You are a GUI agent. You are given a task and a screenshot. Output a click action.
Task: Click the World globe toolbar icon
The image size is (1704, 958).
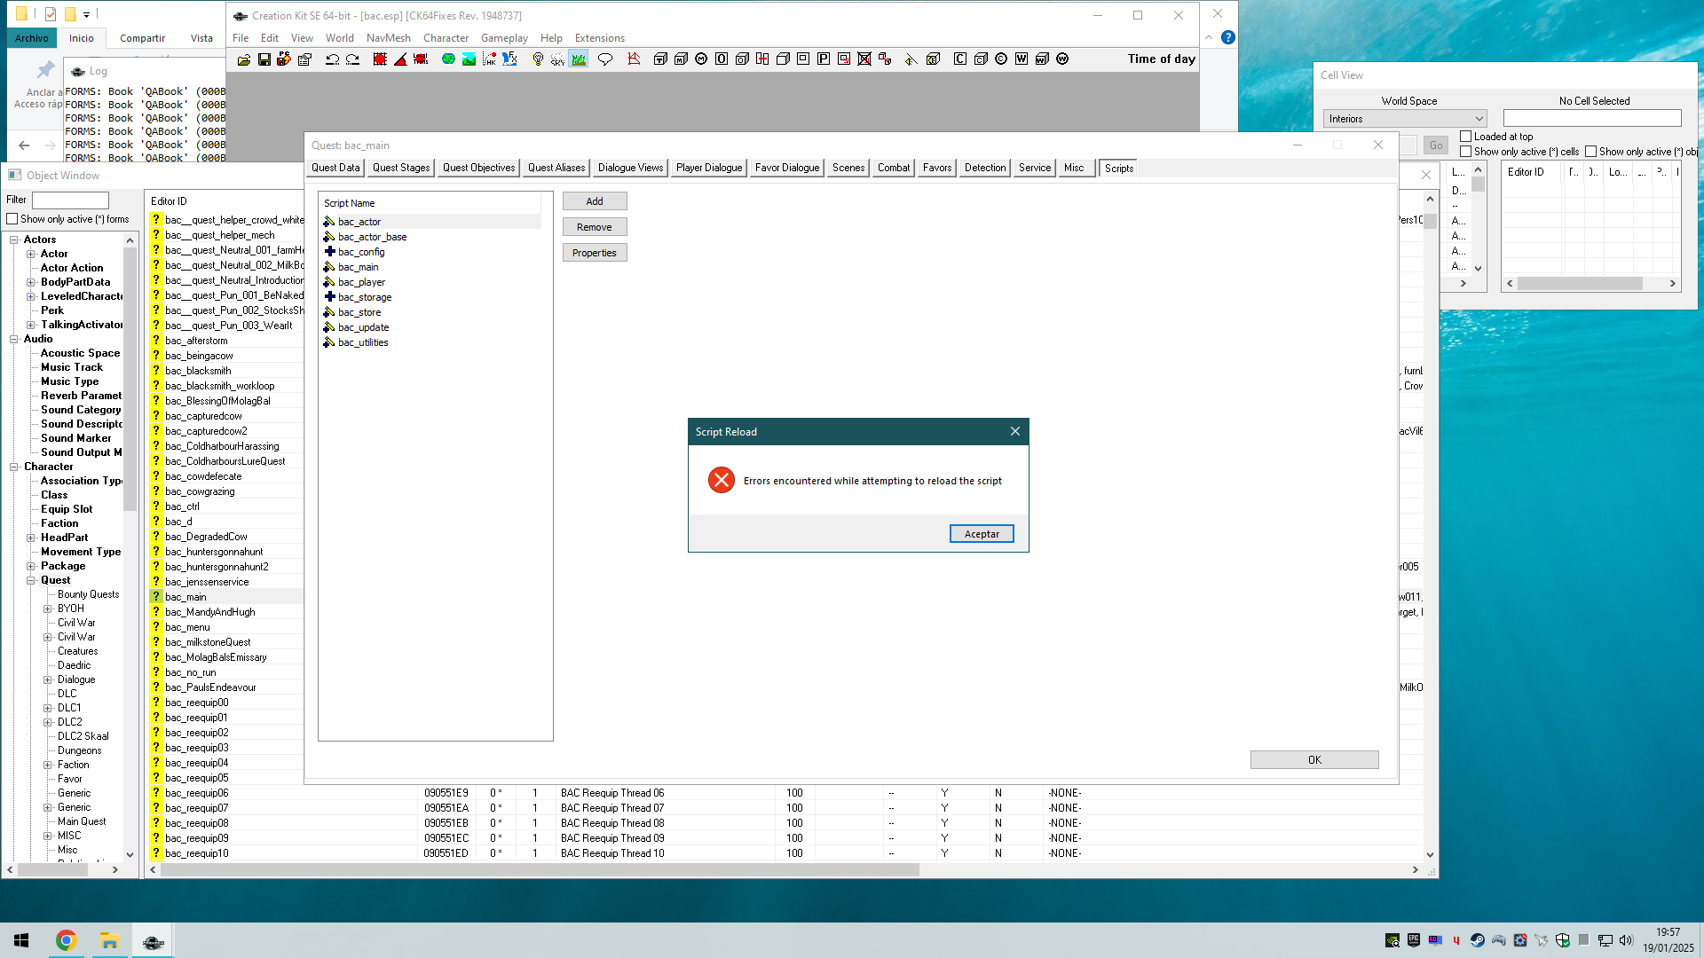click(x=448, y=59)
